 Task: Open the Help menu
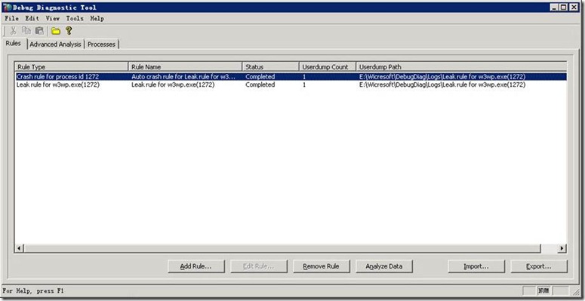pyautogui.click(x=97, y=18)
